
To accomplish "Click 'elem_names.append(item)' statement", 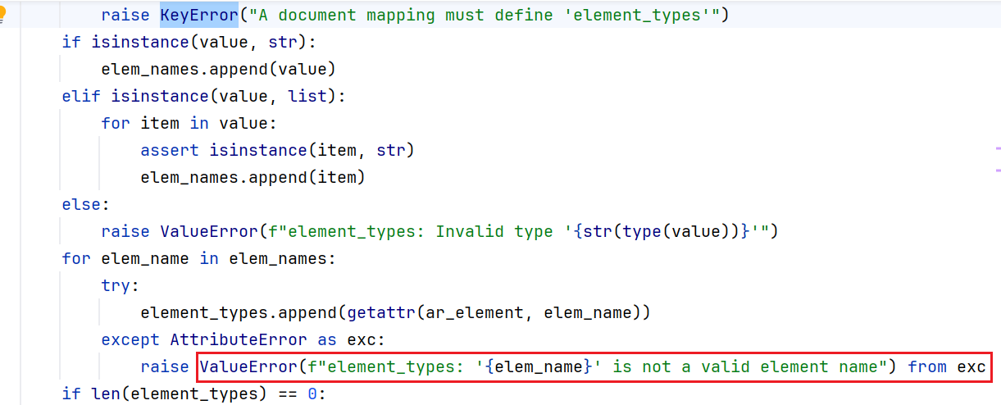I will click(x=253, y=177).
